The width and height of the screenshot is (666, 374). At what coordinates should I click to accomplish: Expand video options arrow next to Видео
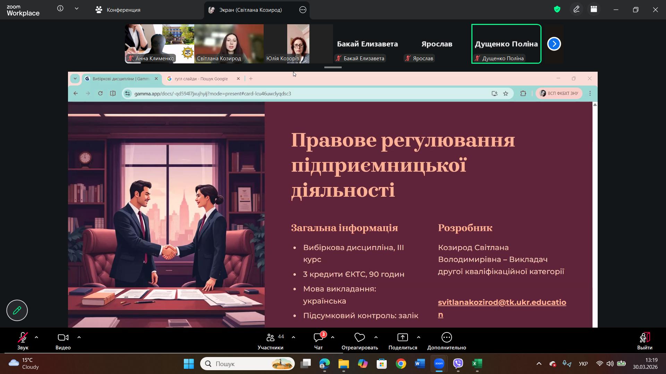click(79, 337)
